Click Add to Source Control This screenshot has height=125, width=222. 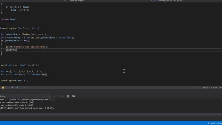tap(216, 123)
